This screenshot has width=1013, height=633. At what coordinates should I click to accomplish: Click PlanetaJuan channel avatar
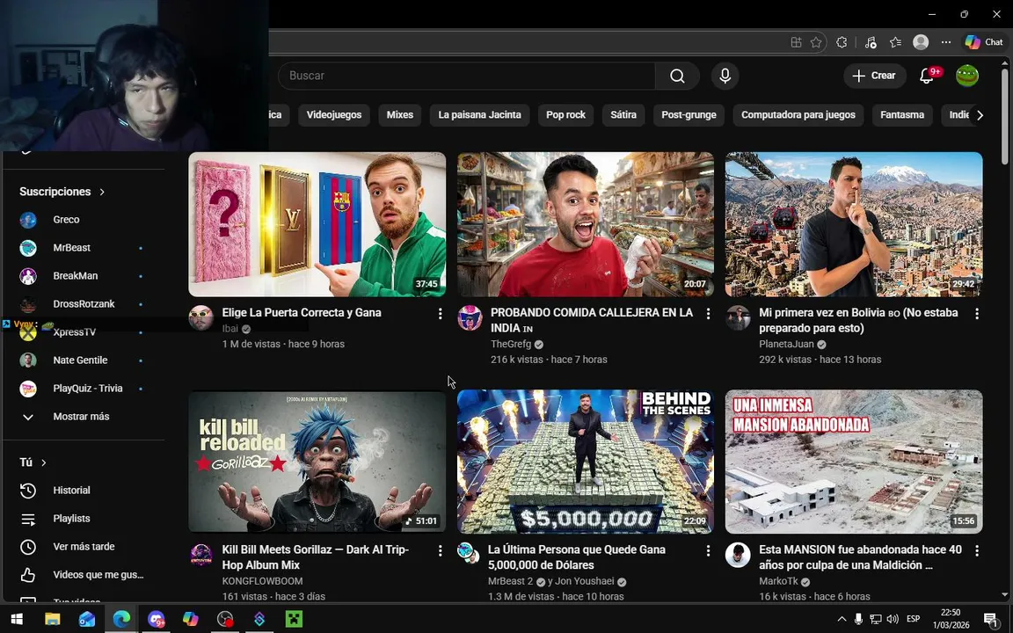[738, 318]
